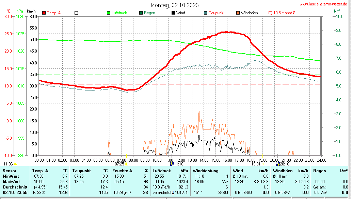Toggle the dark green Regen legend marker
The image size is (352, 199).
tap(141, 13)
